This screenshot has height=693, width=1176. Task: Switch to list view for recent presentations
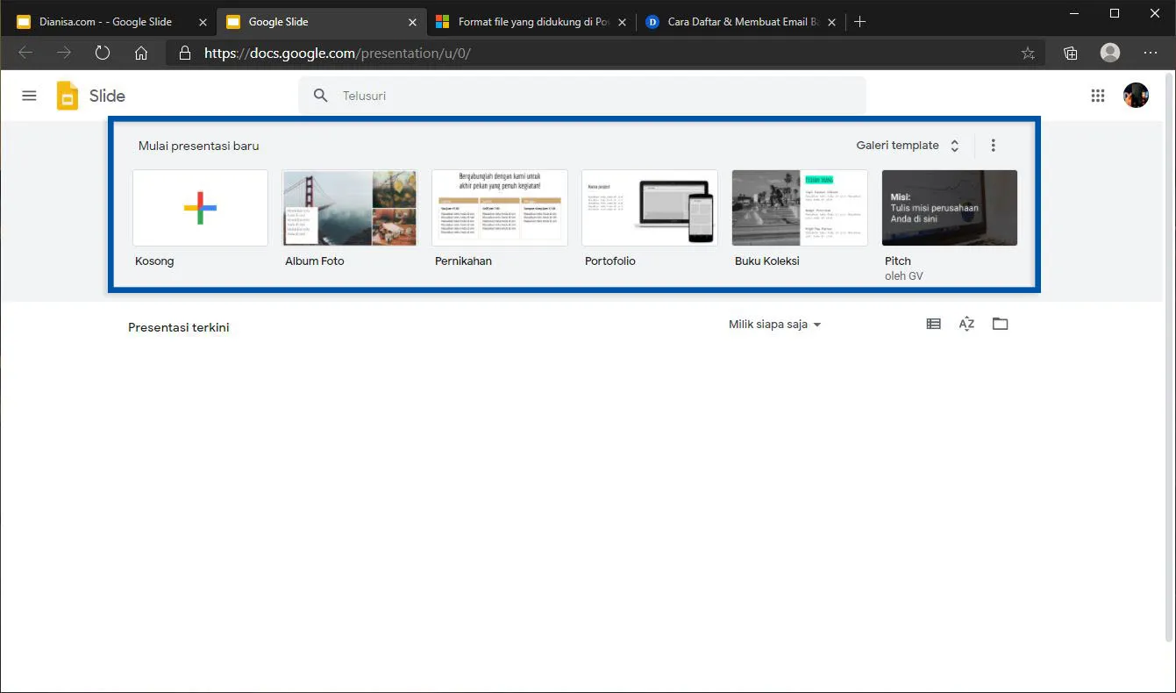click(x=933, y=324)
